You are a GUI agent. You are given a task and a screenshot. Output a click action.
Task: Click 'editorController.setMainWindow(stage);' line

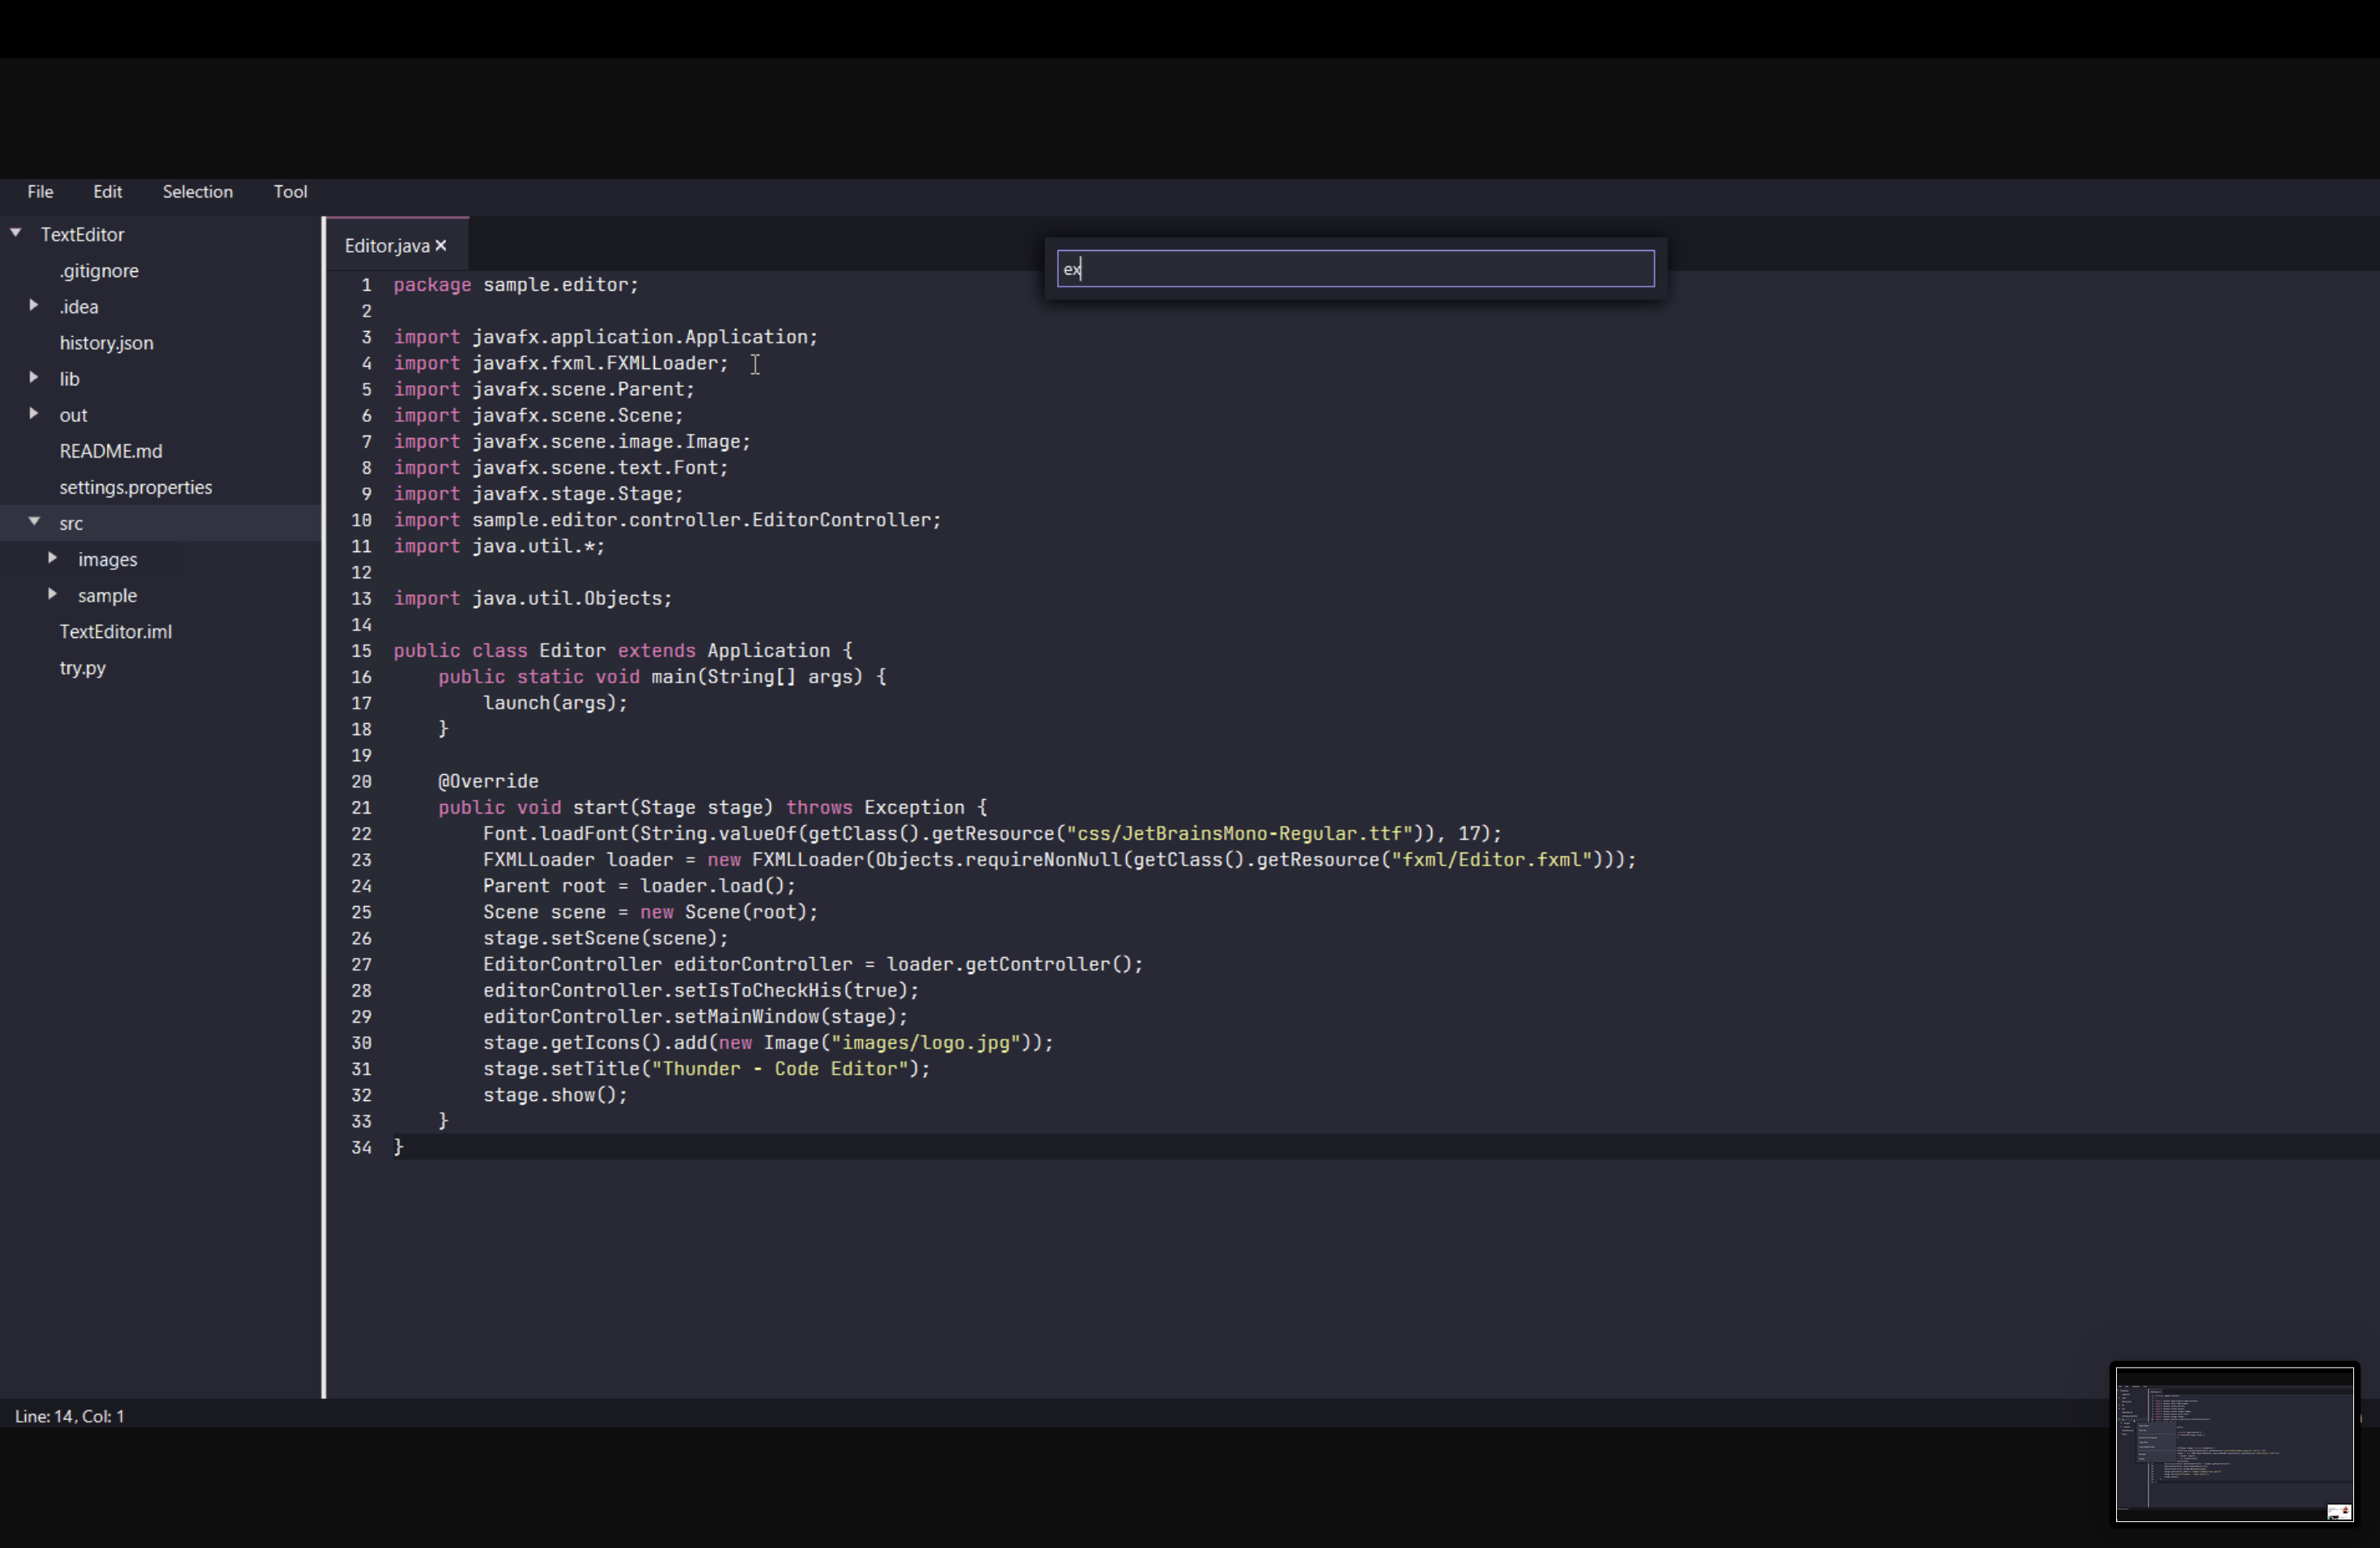pos(695,1017)
